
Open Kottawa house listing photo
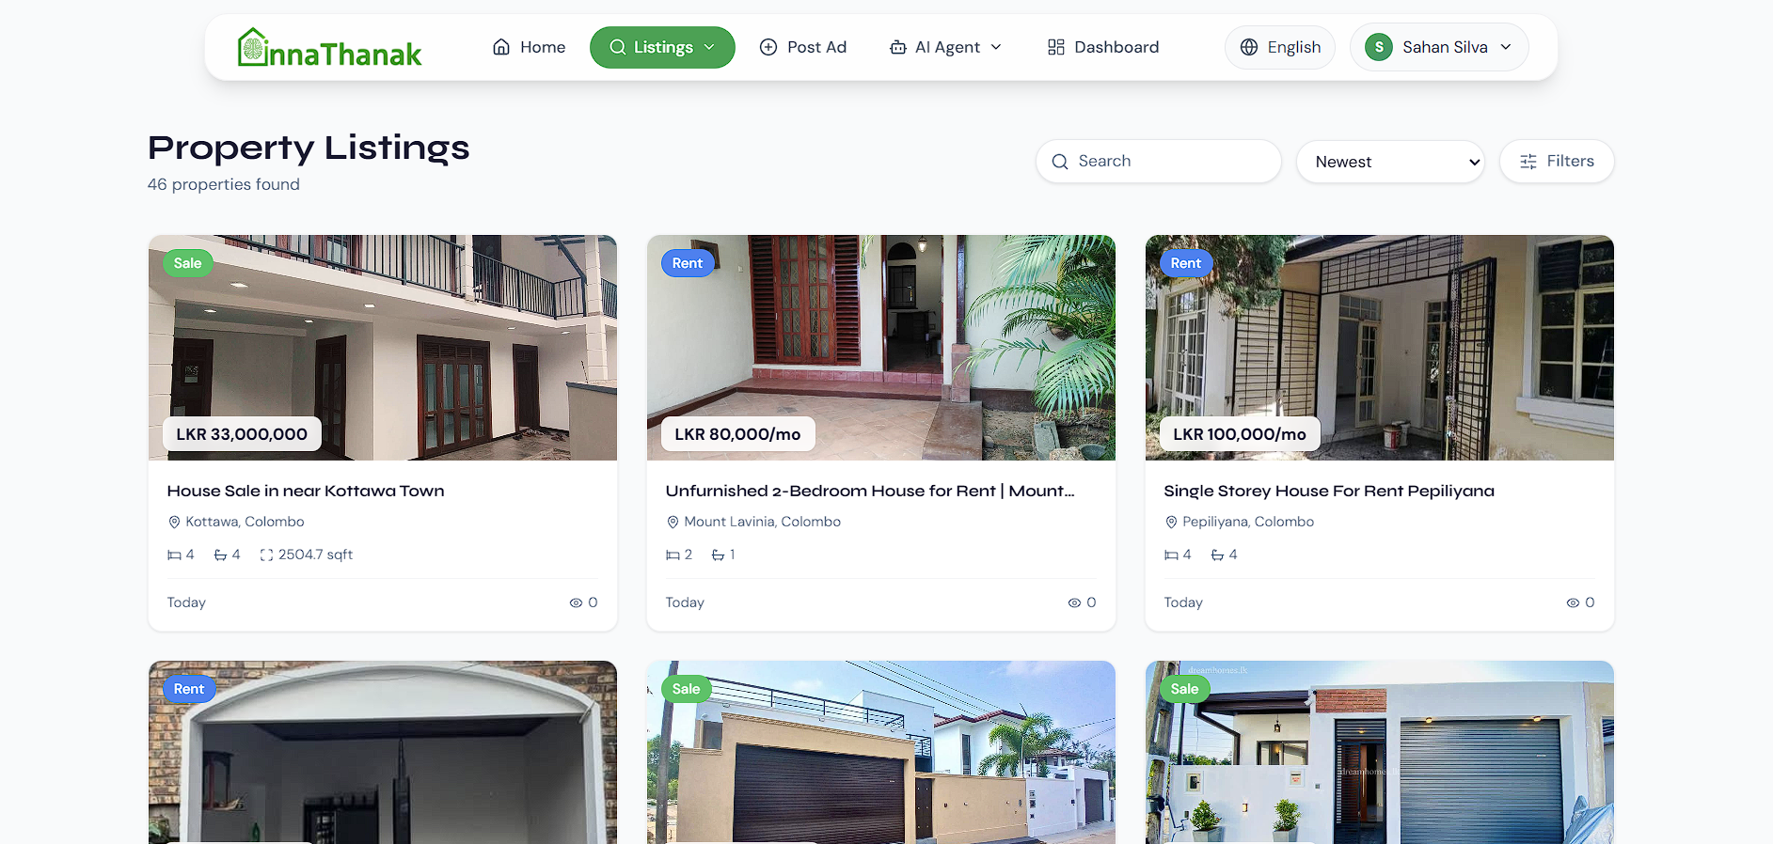point(383,348)
